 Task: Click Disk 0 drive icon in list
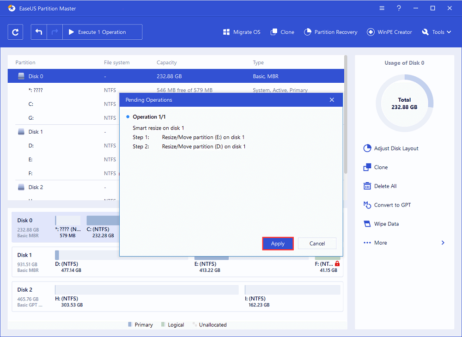pos(21,76)
